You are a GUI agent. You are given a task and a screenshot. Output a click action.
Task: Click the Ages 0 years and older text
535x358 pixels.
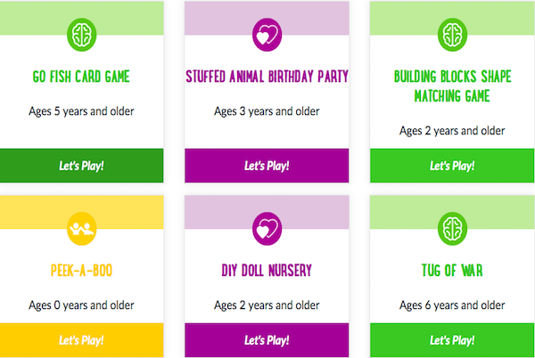(x=81, y=305)
